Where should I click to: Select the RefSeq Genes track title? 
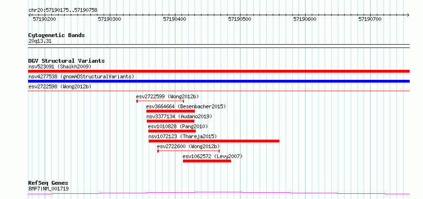pyautogui.click(x=48, y=183)
